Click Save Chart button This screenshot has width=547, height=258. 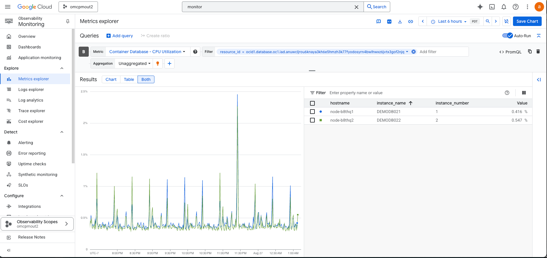point(527,21)
